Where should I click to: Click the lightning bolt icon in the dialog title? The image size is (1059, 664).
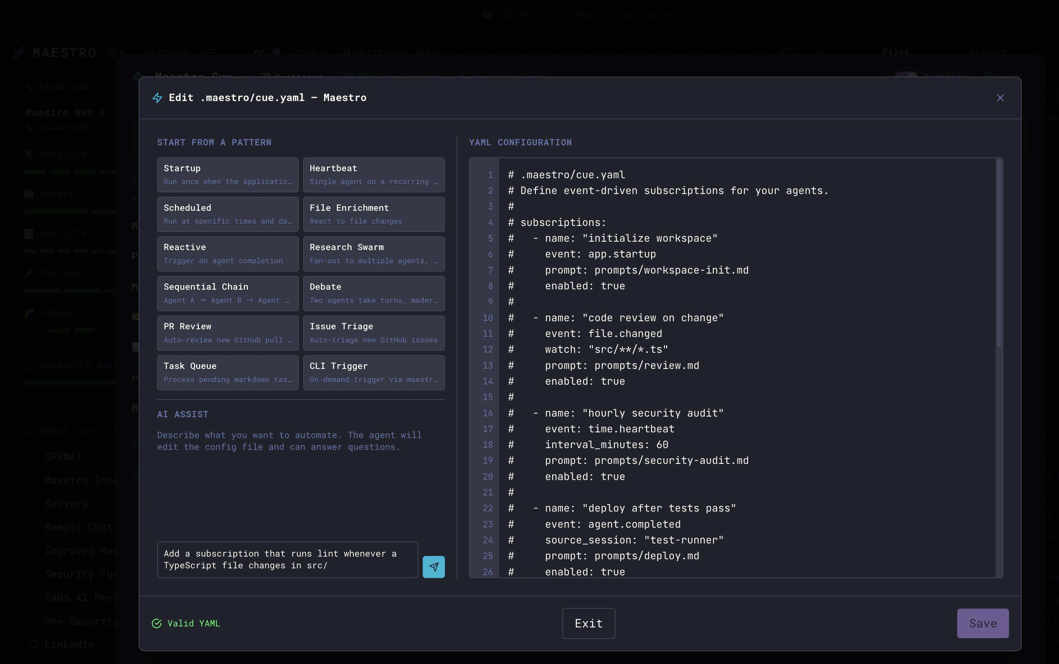coord(157,98)
